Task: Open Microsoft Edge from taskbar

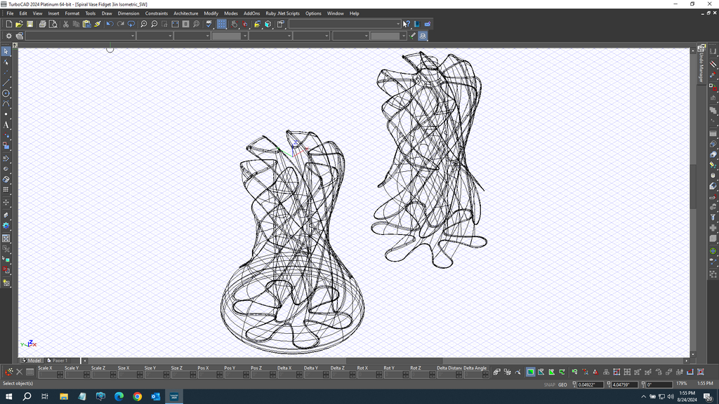Action: (119, 397)
